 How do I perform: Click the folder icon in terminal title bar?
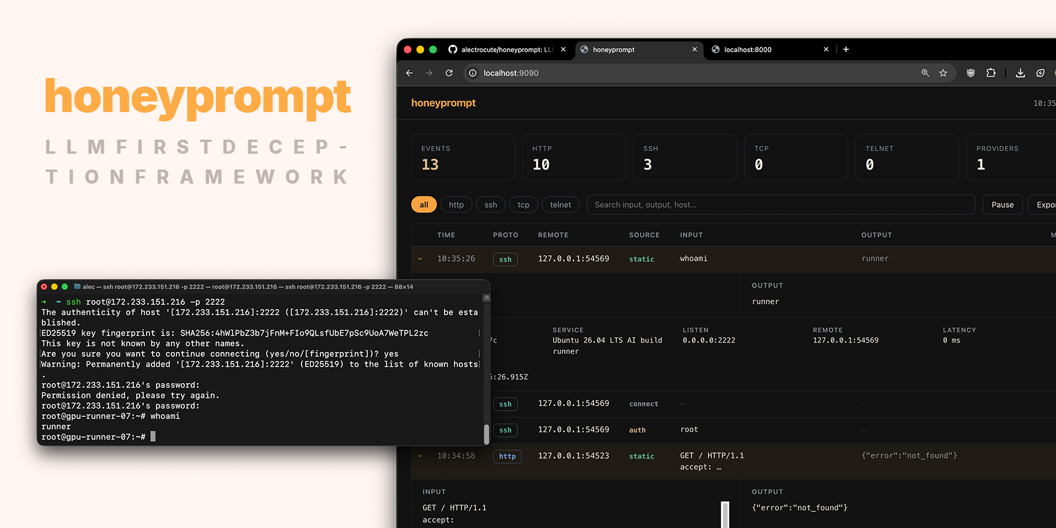[77, 287]
